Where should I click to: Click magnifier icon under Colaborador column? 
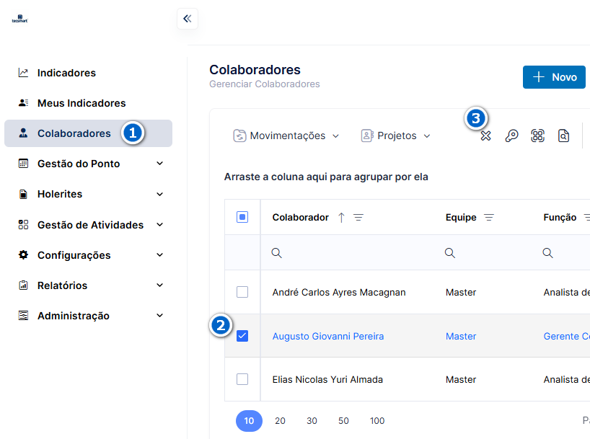pos(276,253)
